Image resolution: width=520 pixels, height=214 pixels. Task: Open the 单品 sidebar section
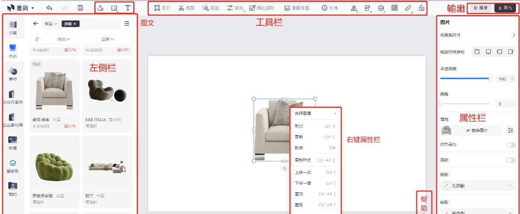(13, 51)
